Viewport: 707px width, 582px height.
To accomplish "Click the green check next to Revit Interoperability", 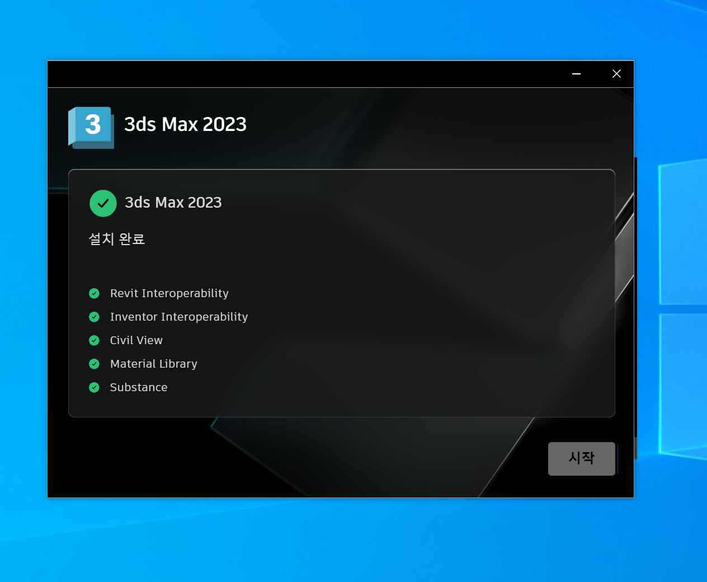I will (94, 293).
